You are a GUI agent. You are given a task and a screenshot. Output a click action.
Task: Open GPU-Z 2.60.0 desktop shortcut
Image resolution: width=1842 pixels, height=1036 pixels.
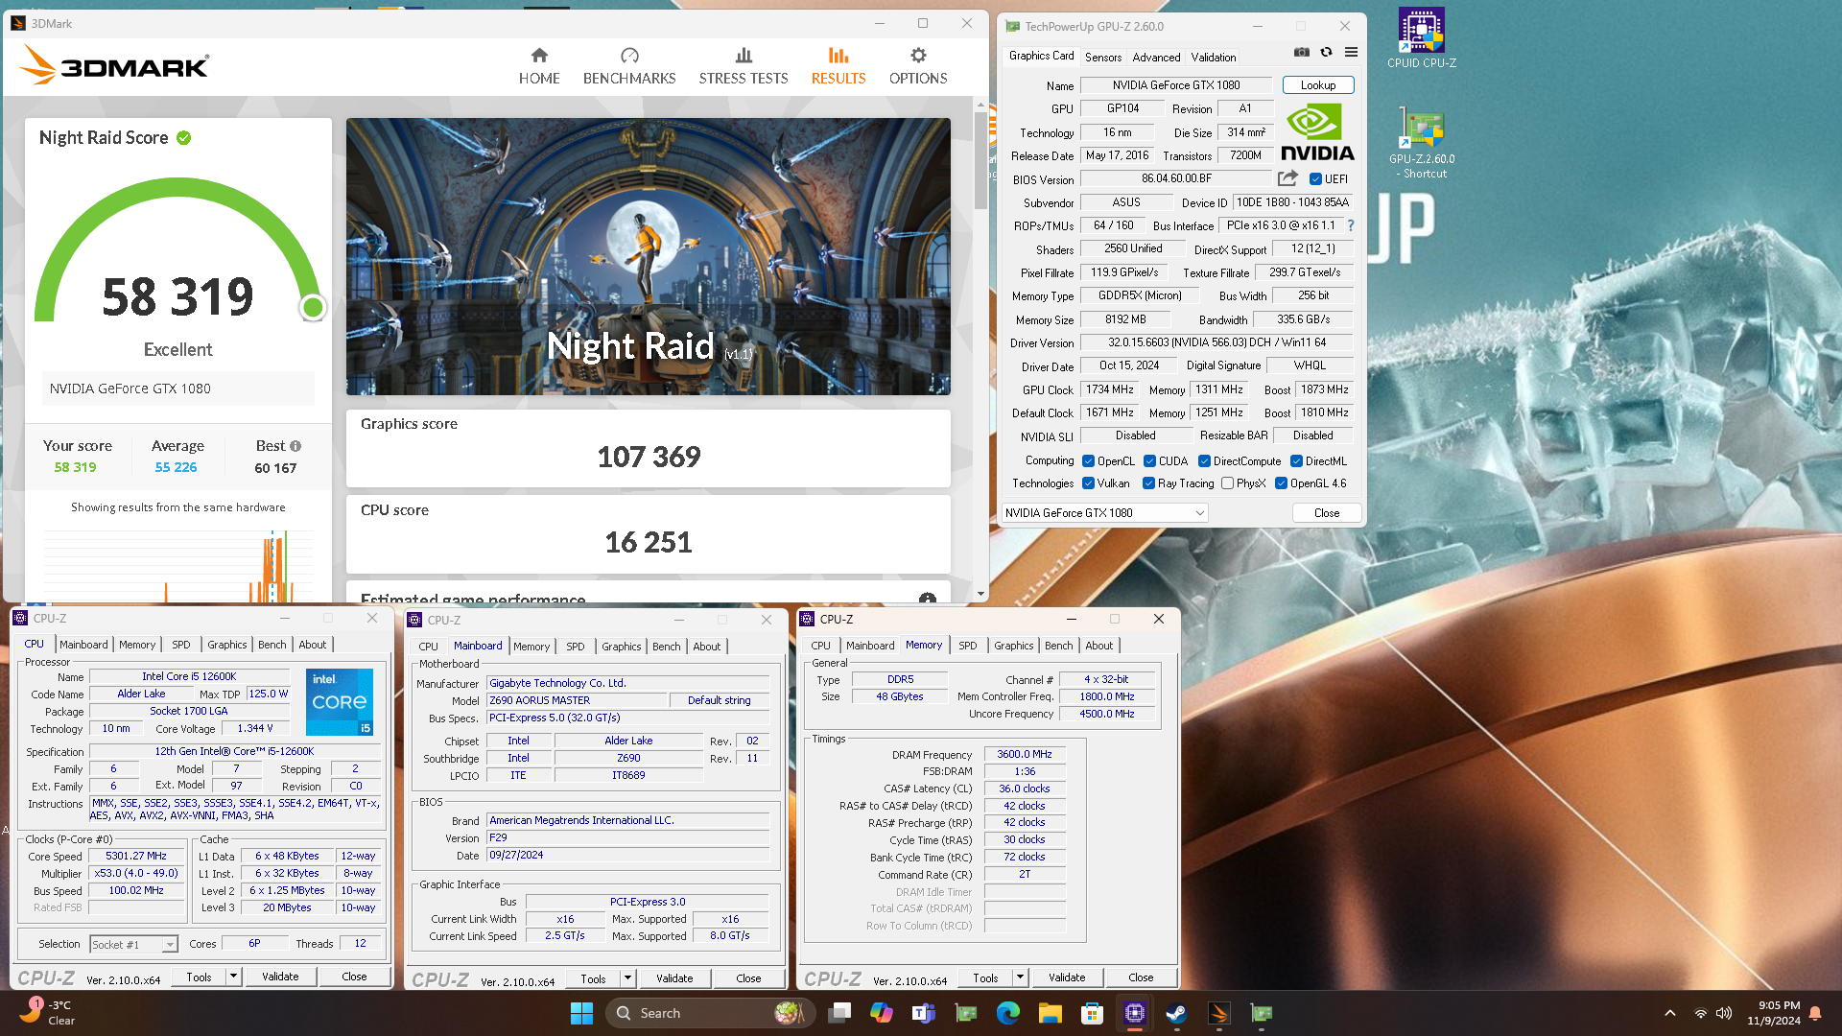tap(1422, 144)
